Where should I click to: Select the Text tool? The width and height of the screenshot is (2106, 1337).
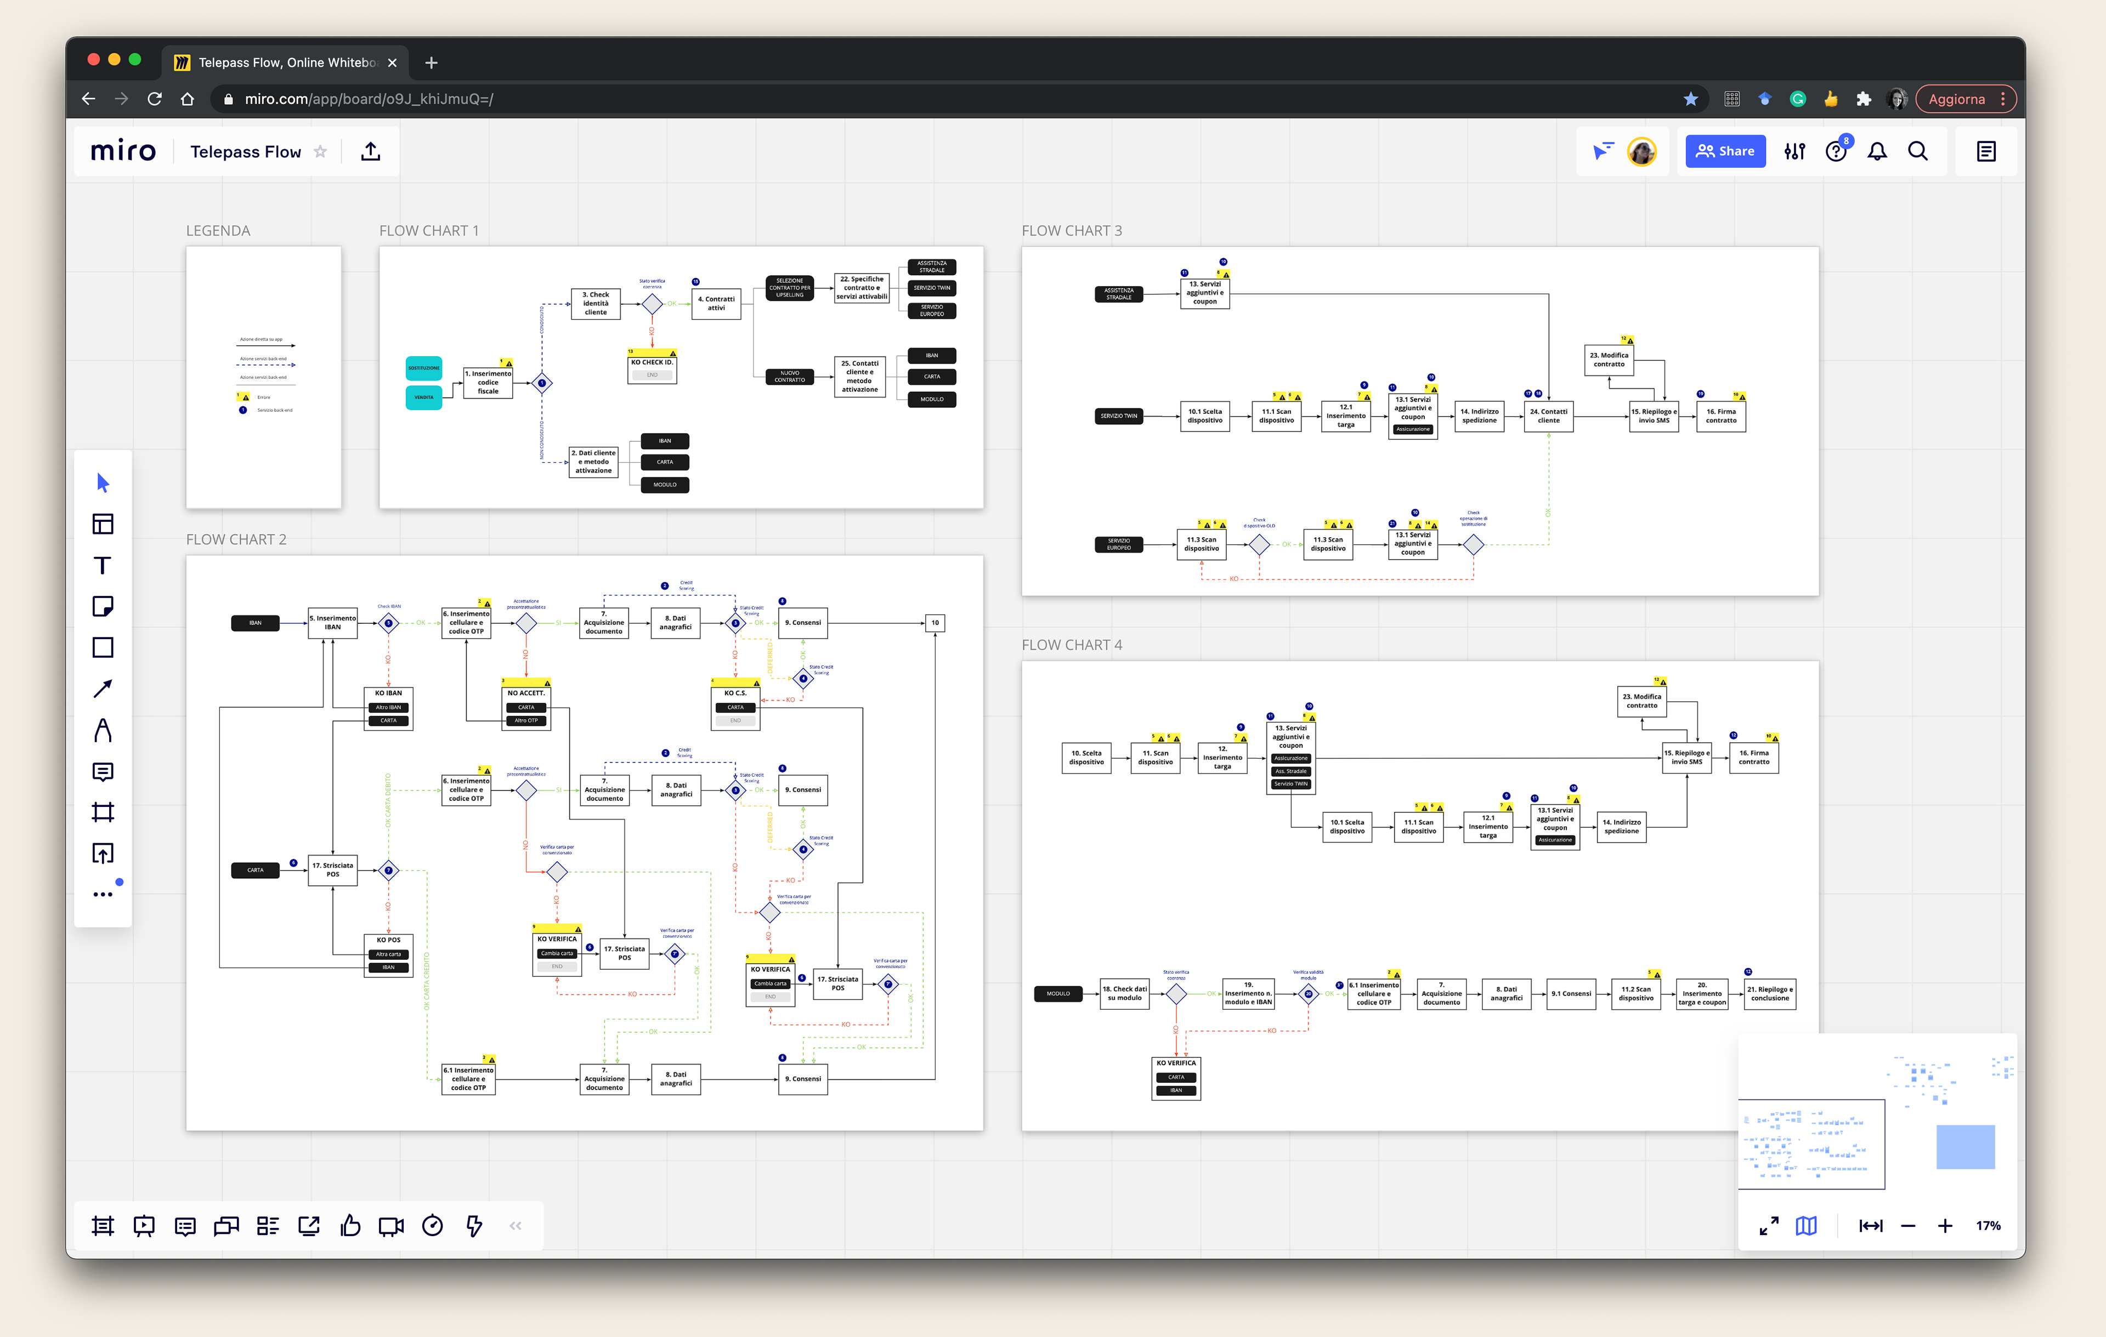(103, 566)
